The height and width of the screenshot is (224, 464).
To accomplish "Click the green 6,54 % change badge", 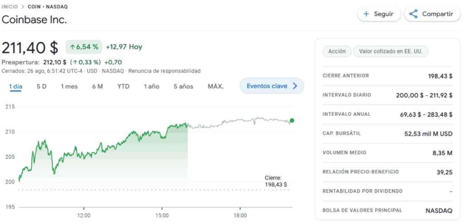I will pyautogui.click(x=84, y=47).
